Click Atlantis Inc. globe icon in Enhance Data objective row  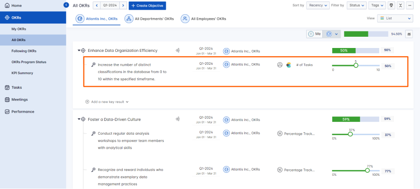pyautogui.click(x=226, y=51)
